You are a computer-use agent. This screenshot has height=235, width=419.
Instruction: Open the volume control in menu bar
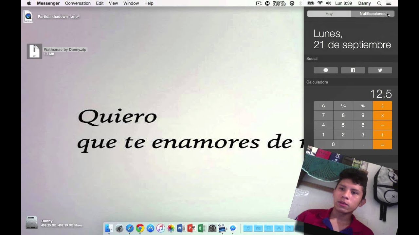pos(328,3)
